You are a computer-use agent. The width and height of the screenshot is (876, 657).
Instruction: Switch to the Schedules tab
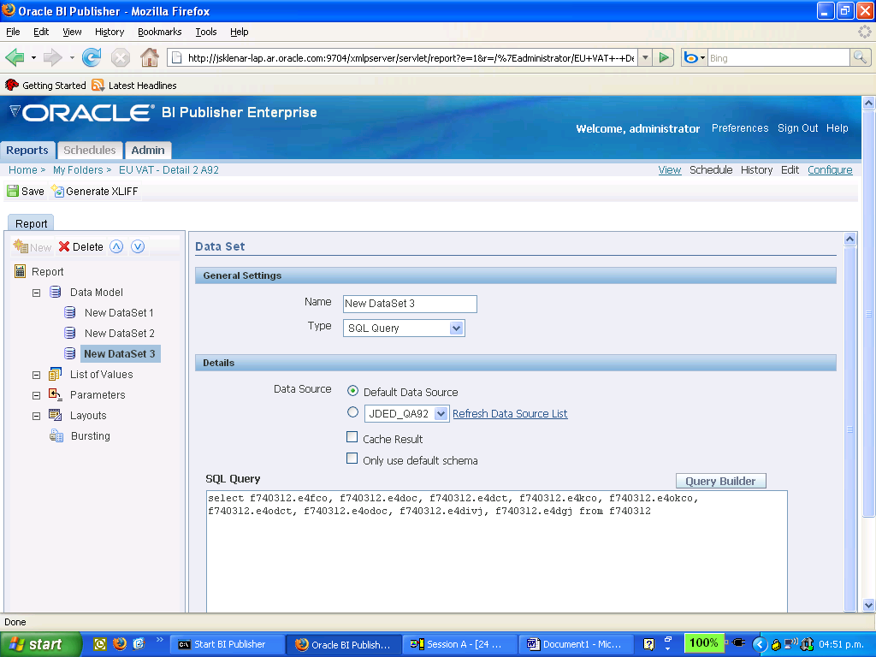pos(89,151)
